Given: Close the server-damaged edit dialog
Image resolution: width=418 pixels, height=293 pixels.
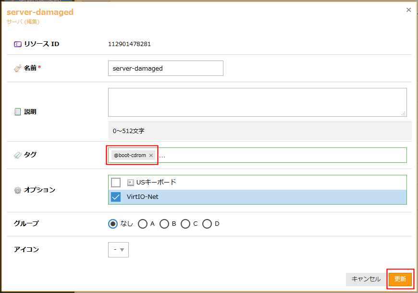Looking at the screenshot, I should [409, 10].
